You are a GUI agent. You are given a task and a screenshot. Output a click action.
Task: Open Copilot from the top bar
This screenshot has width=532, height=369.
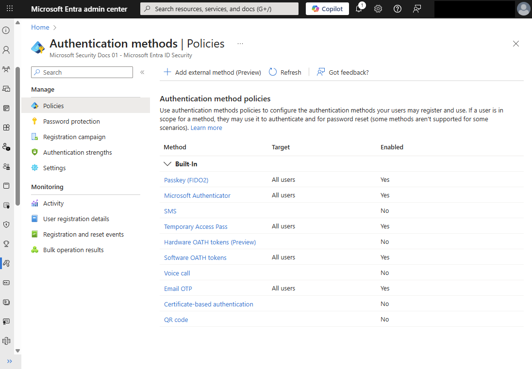coord(327,8)
